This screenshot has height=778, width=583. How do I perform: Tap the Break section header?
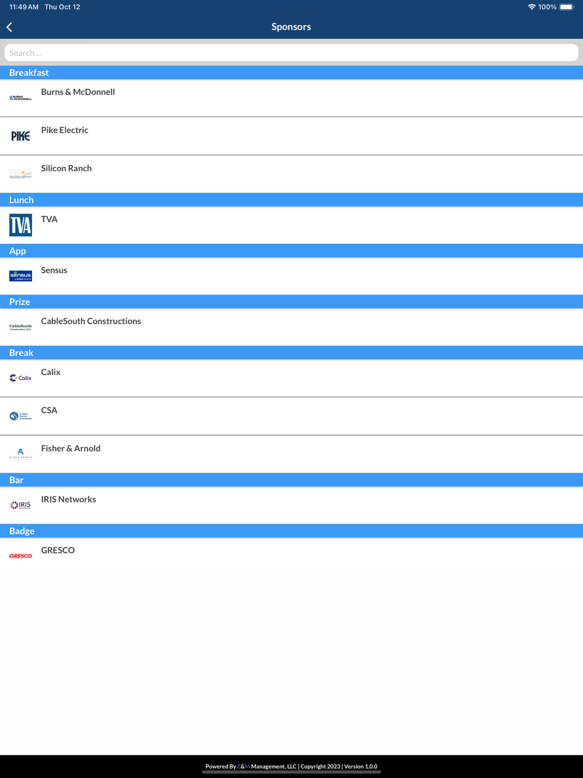pos(291,353)
